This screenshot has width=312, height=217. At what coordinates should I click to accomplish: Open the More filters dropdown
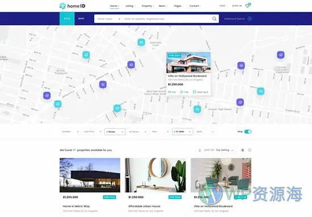point(205,132)
